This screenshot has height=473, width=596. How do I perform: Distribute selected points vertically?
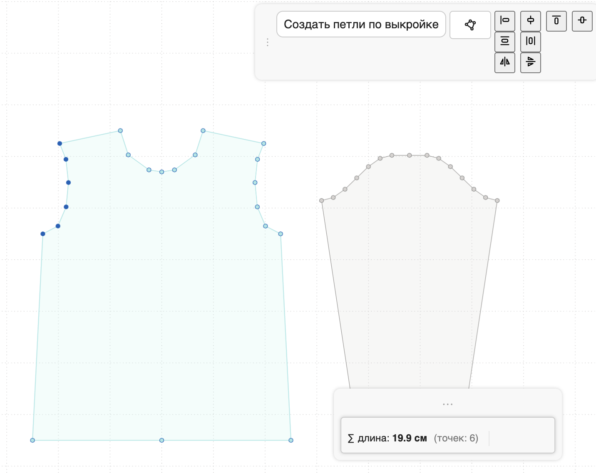click(505, 42)
